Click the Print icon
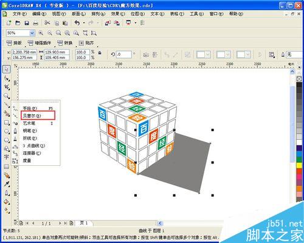The width and height of the screenshot is (304, 243). click(x=36, y=23)
